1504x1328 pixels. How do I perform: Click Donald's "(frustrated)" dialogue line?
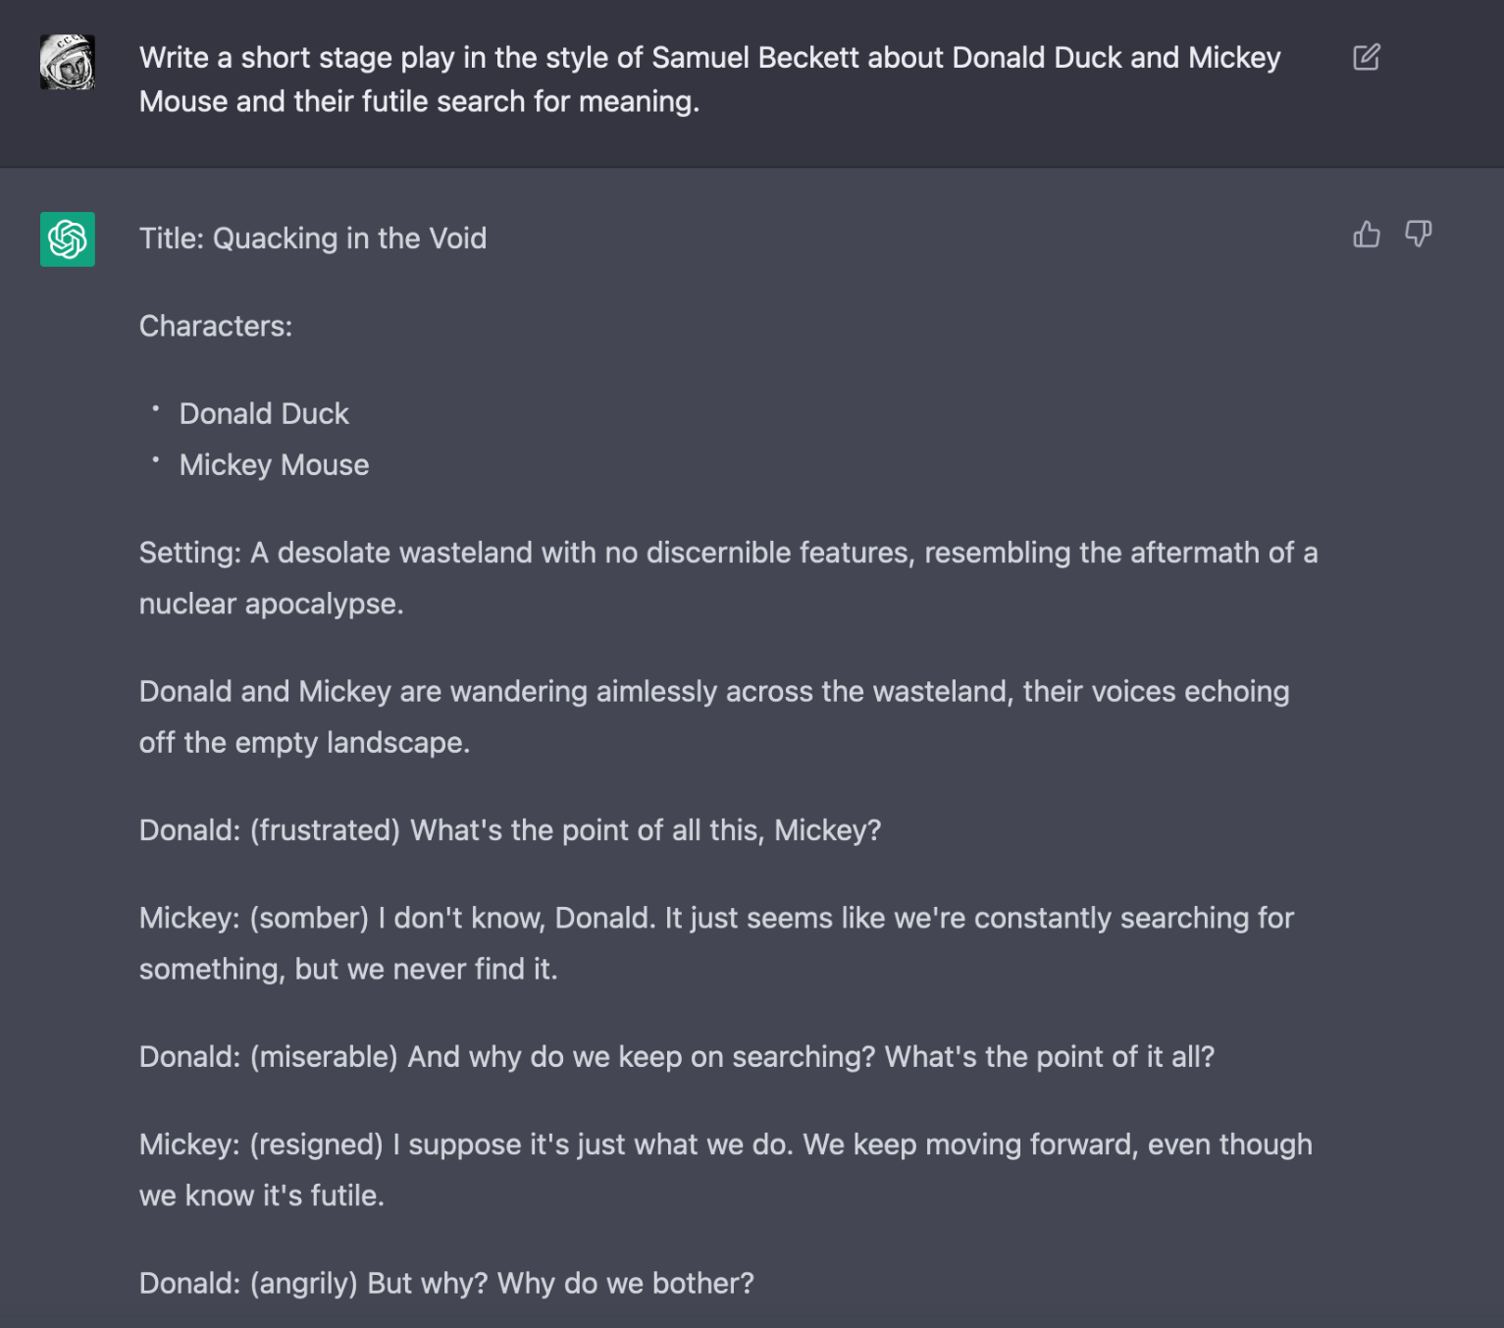click(509, 830)
